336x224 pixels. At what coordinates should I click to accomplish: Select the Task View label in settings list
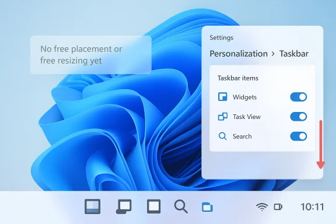(x=247, y=117)
